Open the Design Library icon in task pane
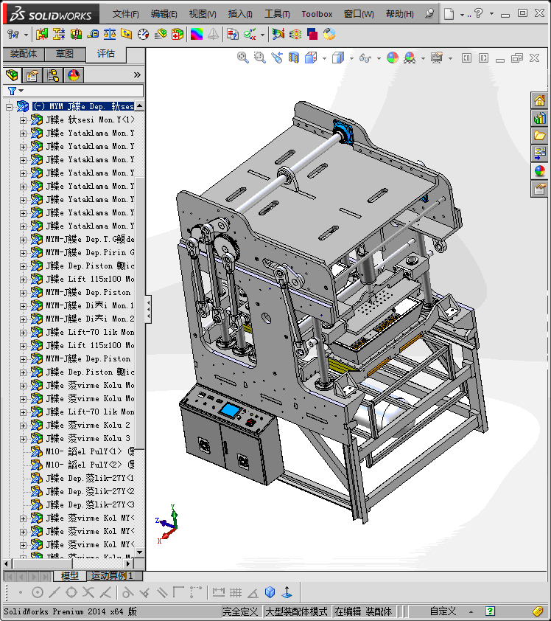The image size is (551, 621). coord(540,118)
